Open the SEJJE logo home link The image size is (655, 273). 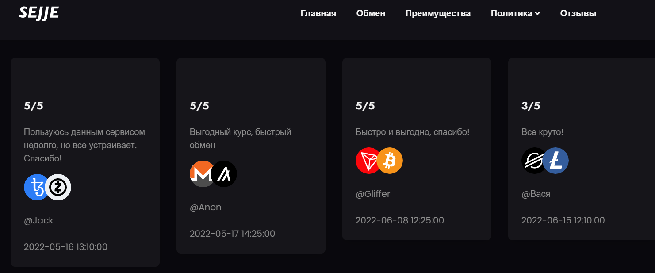pos(39,13)
